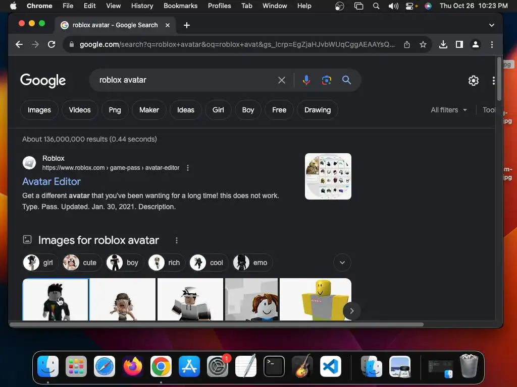Go back to the previous page
This screenshot has width=517, height=387.
pos(19,44)
